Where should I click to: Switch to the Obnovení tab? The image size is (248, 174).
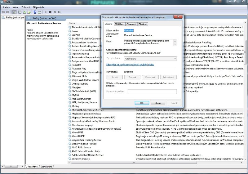click(131, 24)
